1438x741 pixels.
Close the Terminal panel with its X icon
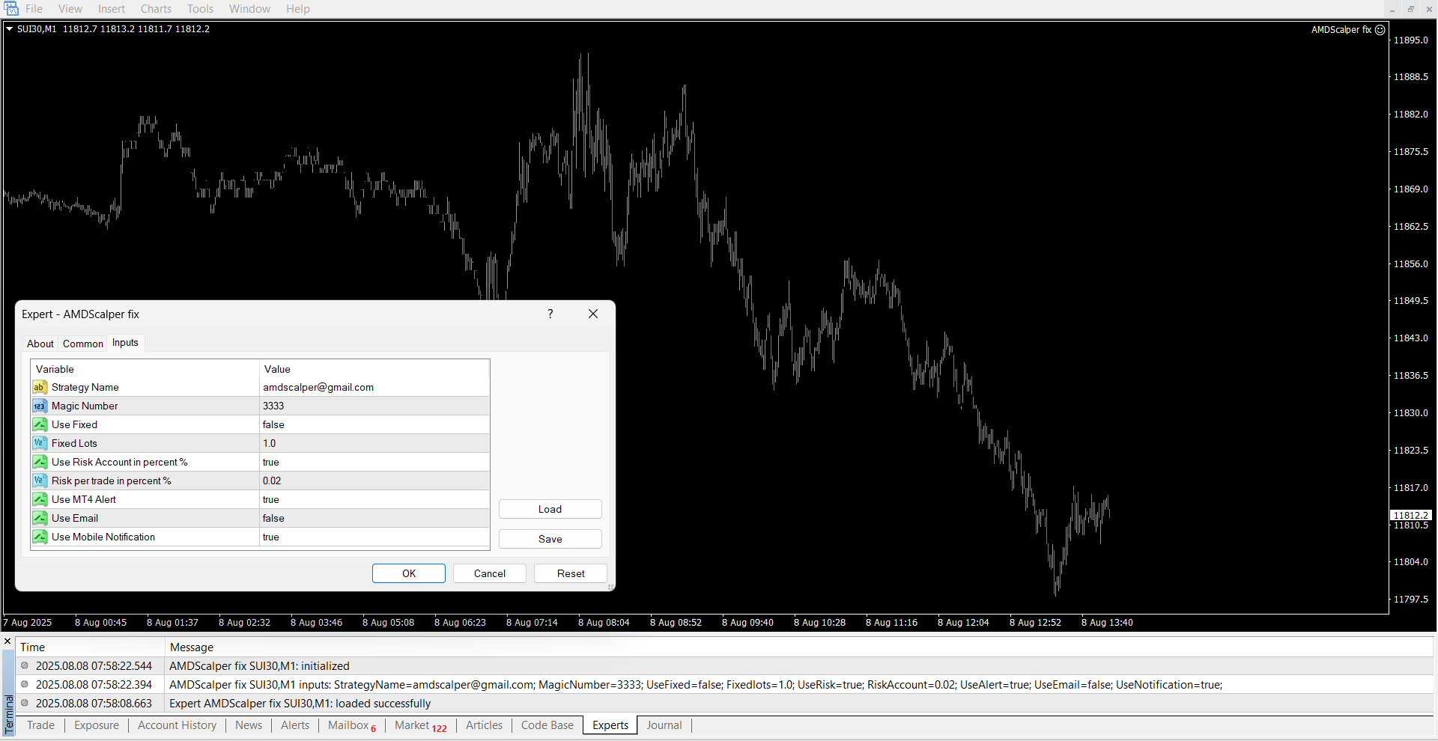point(8,641)
